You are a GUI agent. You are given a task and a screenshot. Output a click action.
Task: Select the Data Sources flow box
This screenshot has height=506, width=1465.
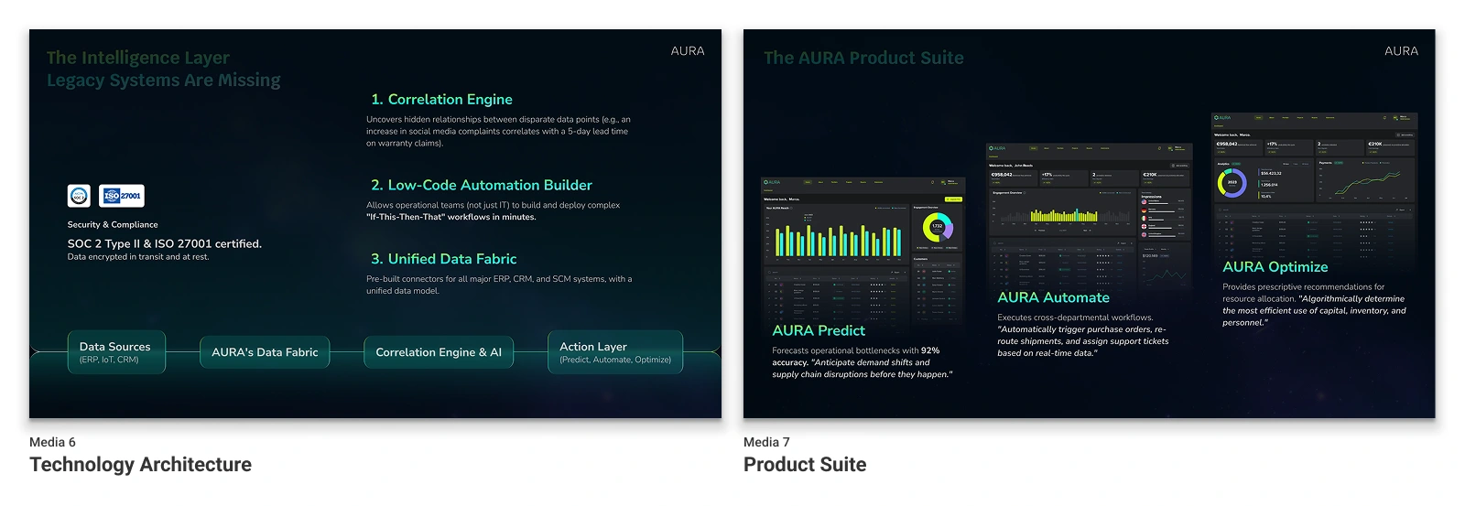116,352
